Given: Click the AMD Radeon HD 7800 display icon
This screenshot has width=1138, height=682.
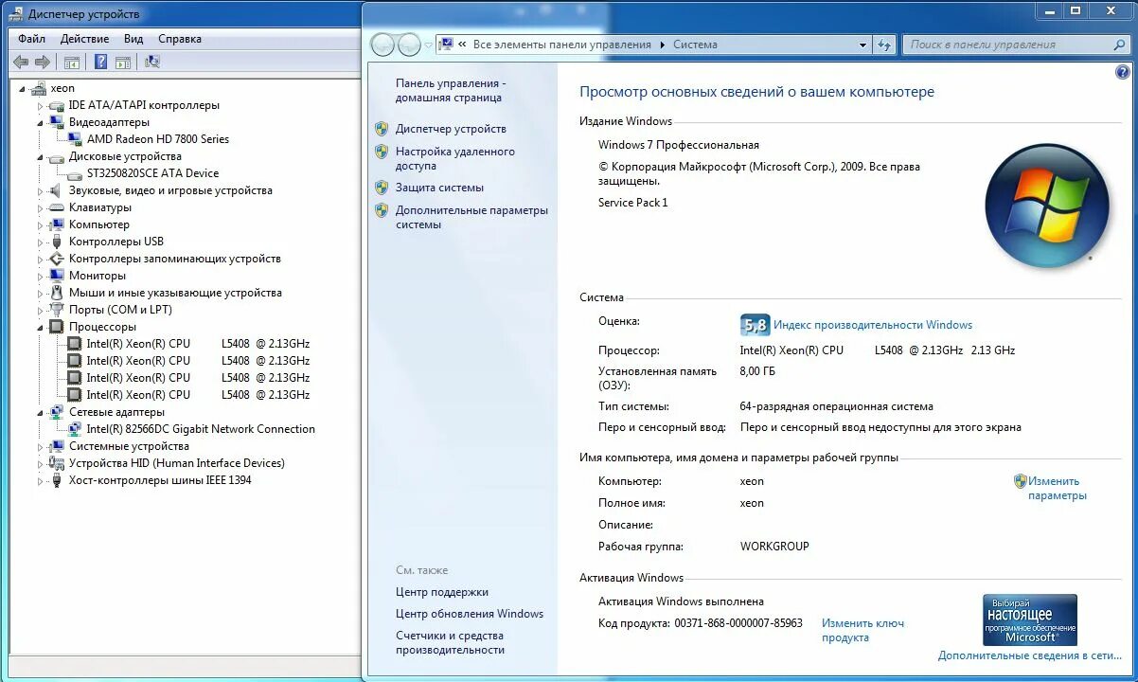Looking at the screenshot, I should pyautogui.click(x=75, y=139).
